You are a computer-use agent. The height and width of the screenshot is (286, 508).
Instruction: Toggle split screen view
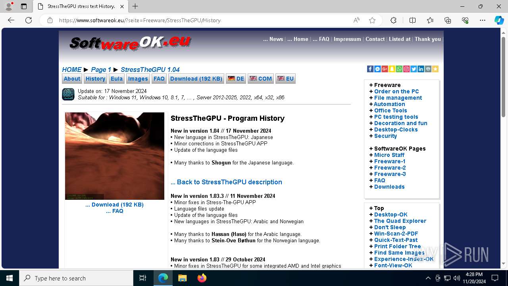[412, 20]
